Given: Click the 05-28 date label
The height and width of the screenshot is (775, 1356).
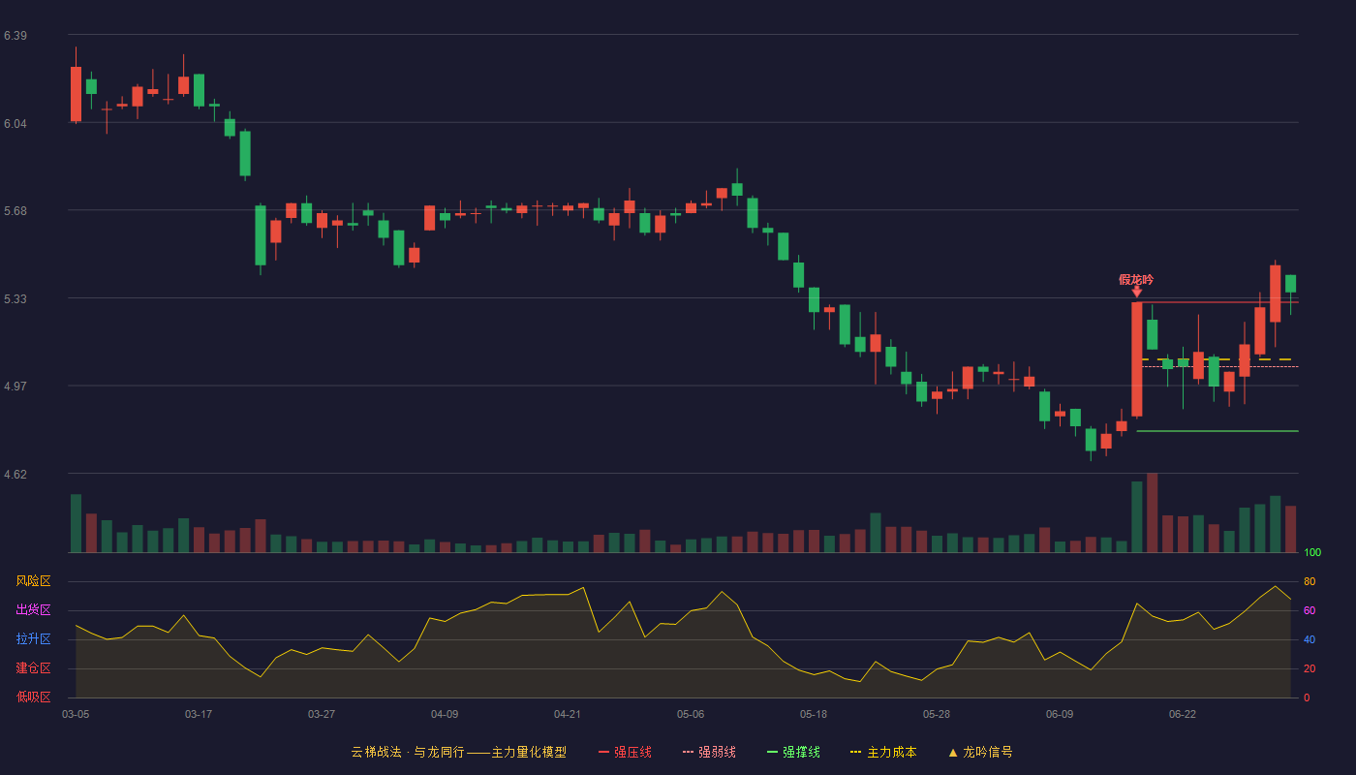Looking at the screenshot, I should 937,714.
